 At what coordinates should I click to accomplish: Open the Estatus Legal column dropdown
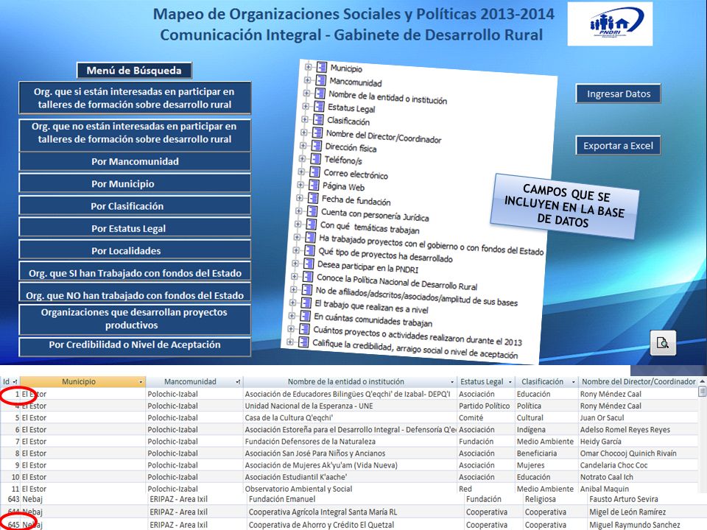510,382
